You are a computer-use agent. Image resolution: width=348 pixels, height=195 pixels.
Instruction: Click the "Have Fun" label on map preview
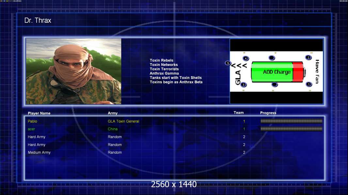point(317,71)
